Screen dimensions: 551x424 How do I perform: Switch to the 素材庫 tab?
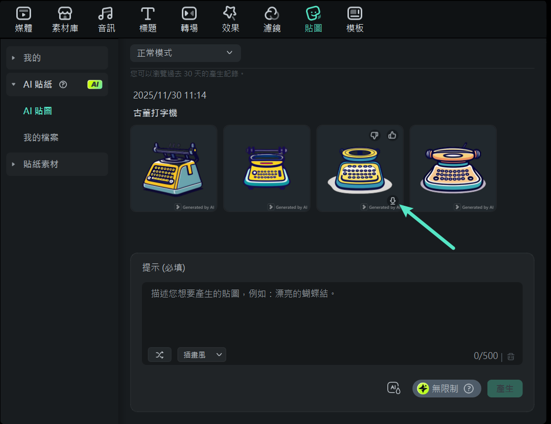click(65, 19)
